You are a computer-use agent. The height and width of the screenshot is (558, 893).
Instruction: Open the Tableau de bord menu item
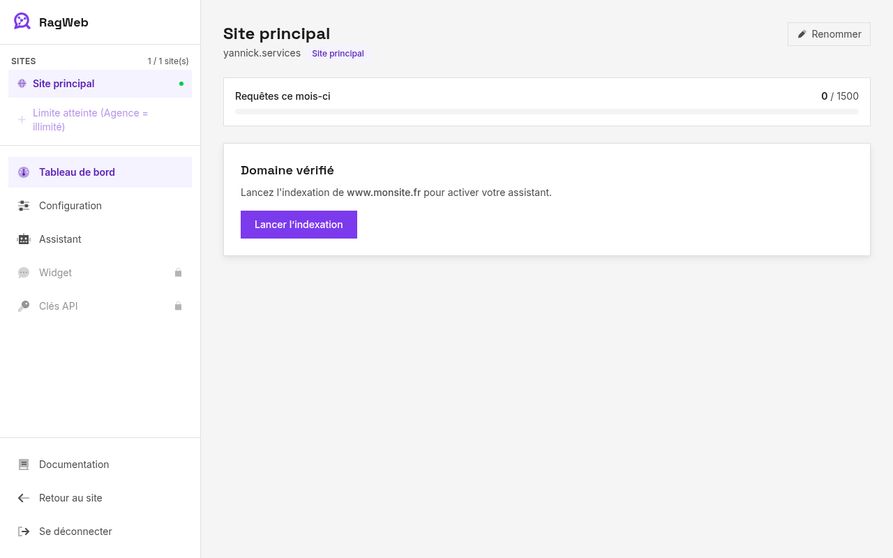tap(100, 172)
